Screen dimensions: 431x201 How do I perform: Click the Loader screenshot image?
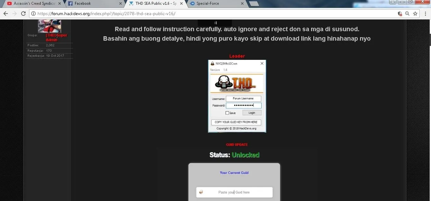[x=237, y=96]
